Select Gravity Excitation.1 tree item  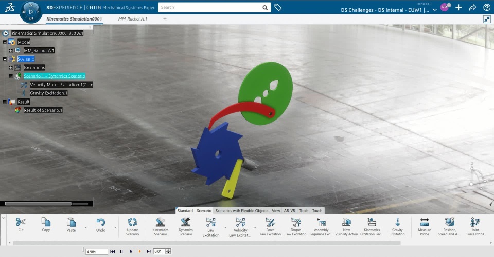pyautogui.click(x=48, y=93)
